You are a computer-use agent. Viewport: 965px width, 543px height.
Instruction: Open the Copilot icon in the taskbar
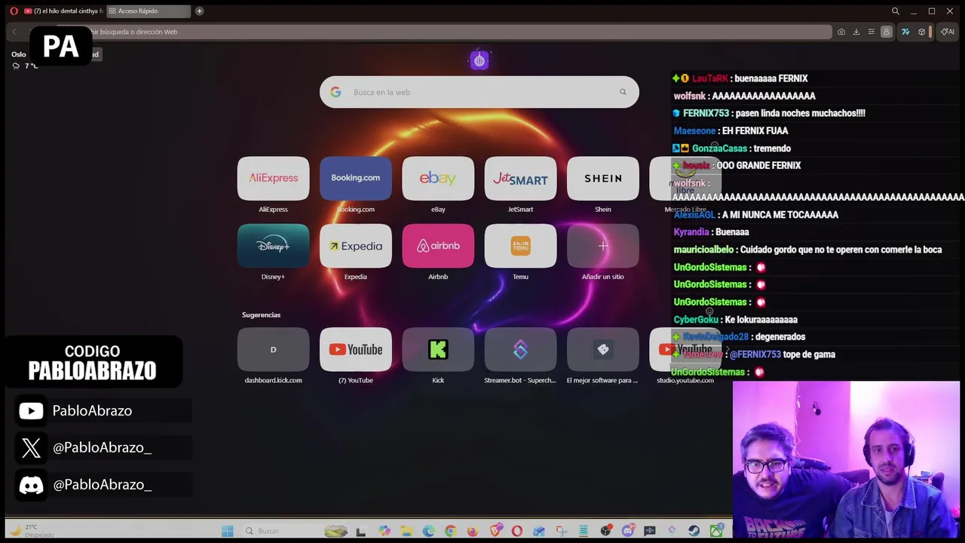384,531
